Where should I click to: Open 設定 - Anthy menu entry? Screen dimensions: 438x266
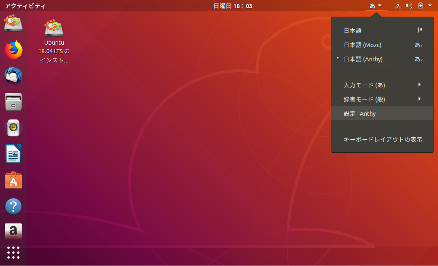point(360,114)
